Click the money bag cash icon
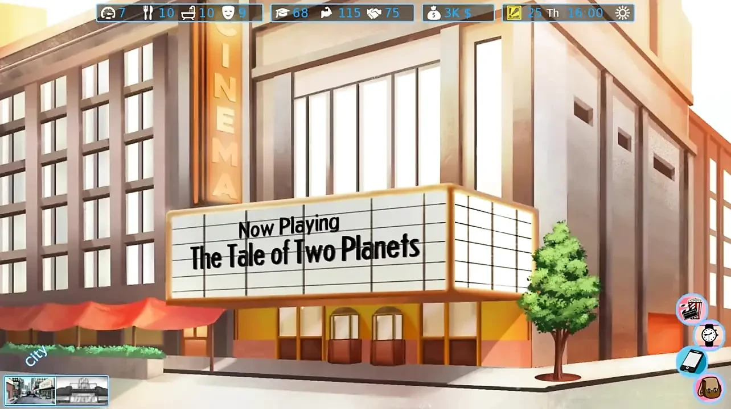Screen dimensions: 731x409 433,13
